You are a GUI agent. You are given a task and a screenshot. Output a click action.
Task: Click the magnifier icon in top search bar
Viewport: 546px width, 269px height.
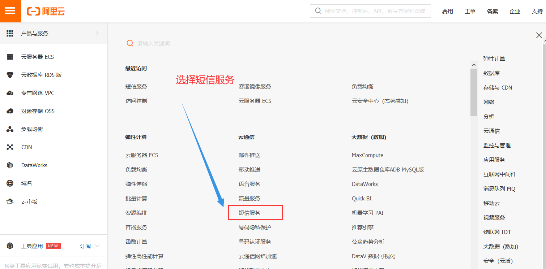318,11
